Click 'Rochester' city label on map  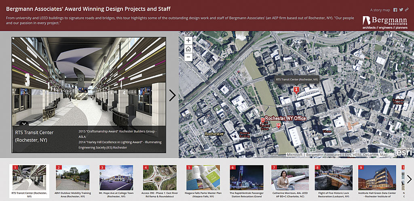[214, 134]
